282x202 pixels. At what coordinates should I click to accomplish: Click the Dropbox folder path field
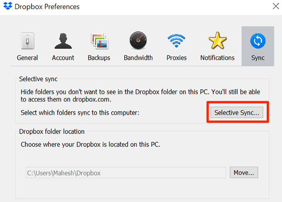tap(125, 173)
